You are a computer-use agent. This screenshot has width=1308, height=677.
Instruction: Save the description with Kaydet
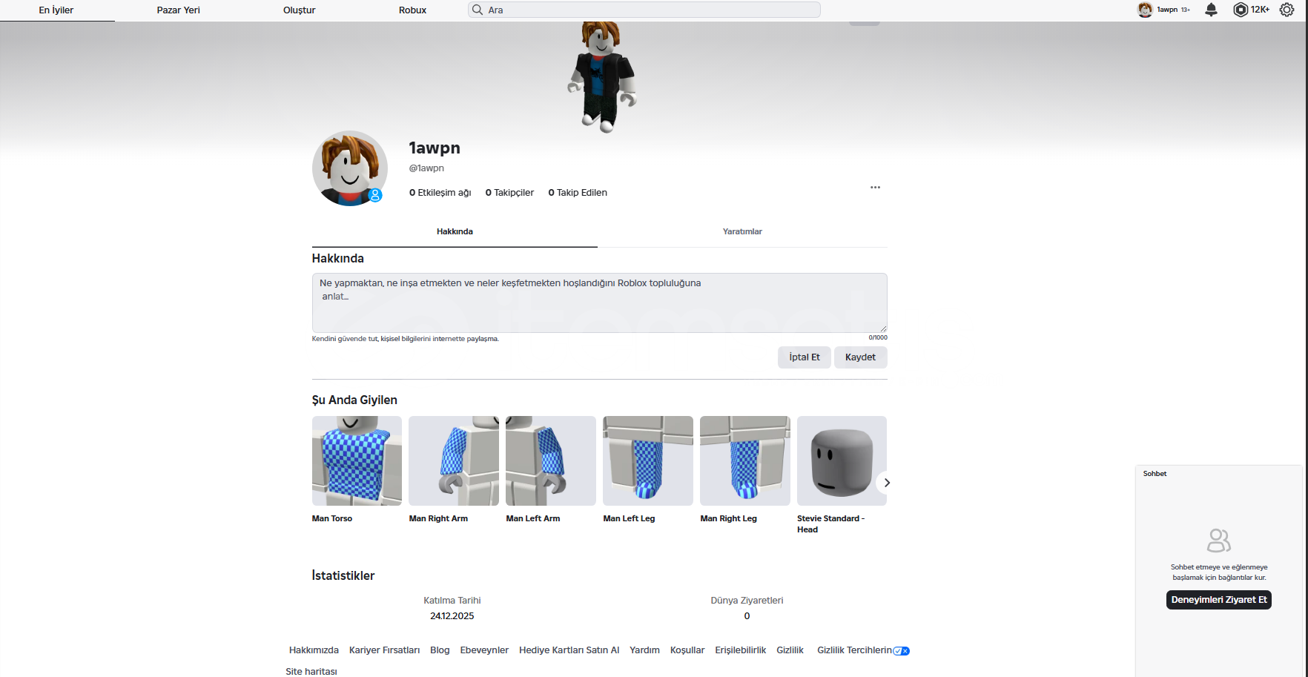860,357
